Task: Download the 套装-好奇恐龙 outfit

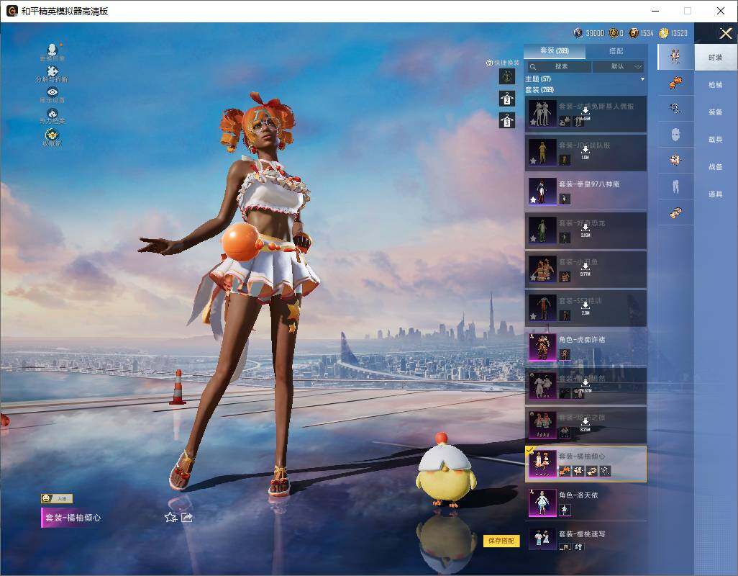Action: [x=585, y=228]
